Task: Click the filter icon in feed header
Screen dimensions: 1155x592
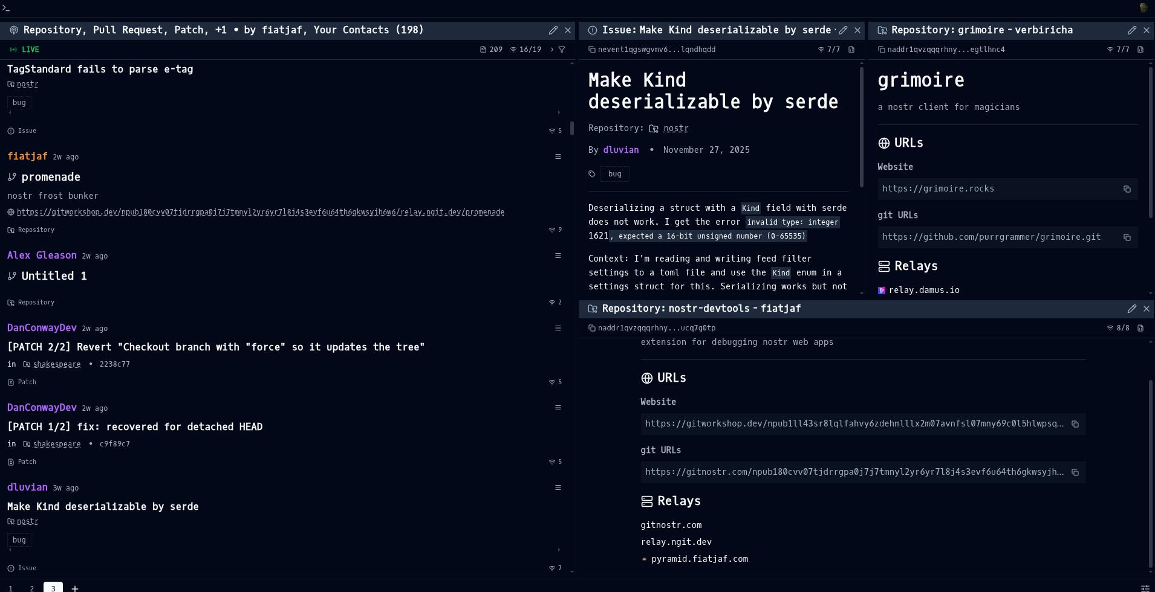Action: (x=562, y=50)
